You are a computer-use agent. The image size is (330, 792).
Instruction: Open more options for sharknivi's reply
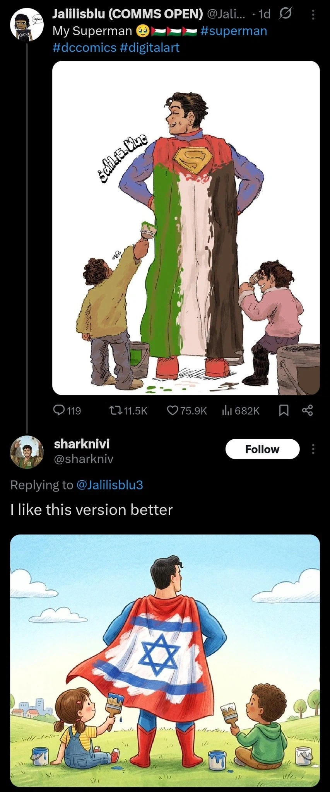313,449
